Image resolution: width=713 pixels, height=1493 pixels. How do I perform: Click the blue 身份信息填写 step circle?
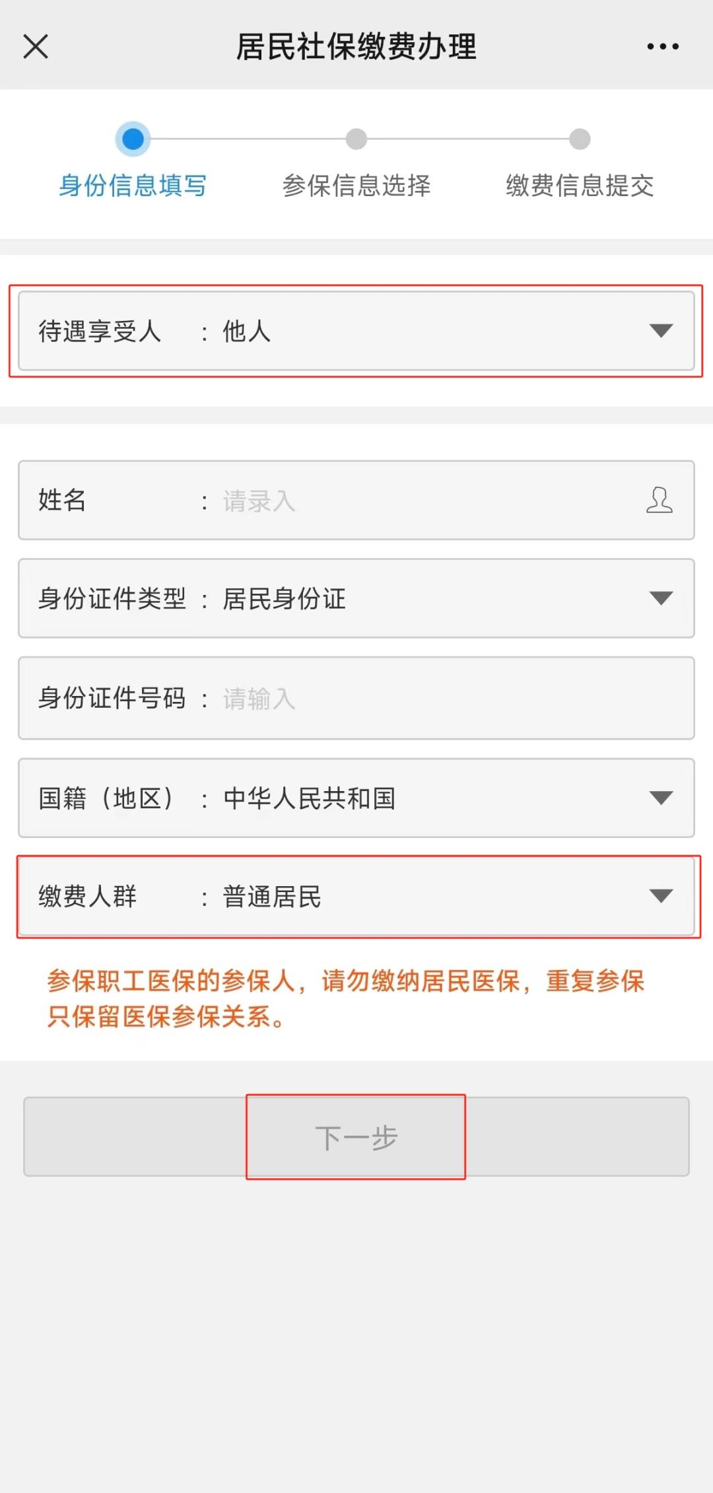click(133, 139)
